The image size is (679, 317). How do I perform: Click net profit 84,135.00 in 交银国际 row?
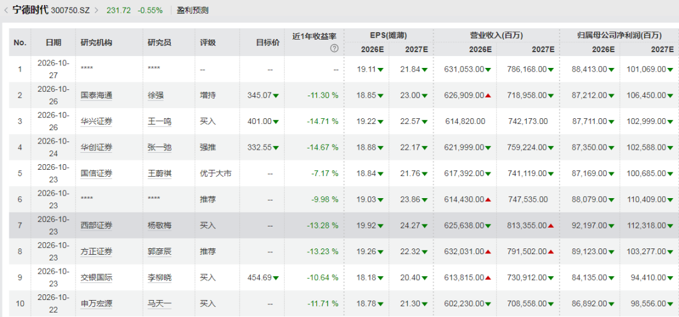590,277
